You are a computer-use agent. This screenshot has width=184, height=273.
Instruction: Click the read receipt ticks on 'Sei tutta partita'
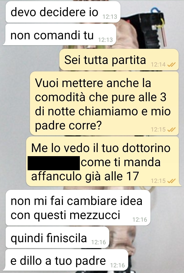[171, 65]
